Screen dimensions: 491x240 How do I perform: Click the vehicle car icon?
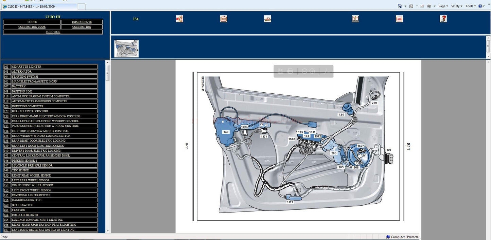click(267, 19)
